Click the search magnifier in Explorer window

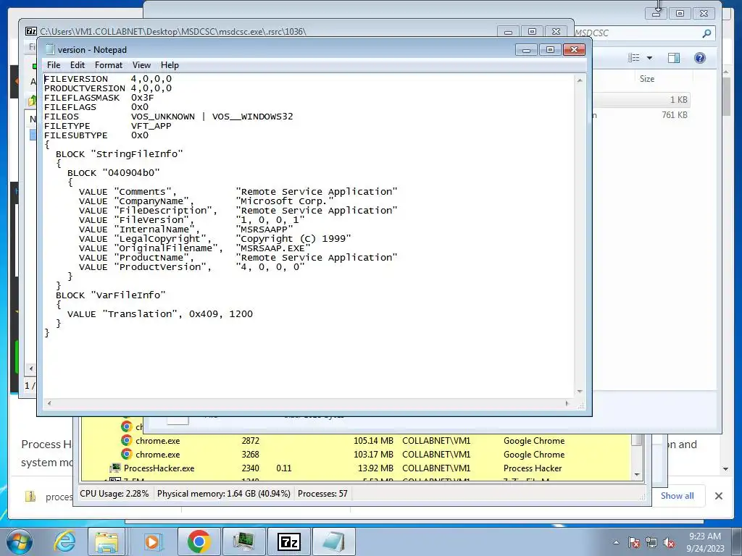pos(706,33)
